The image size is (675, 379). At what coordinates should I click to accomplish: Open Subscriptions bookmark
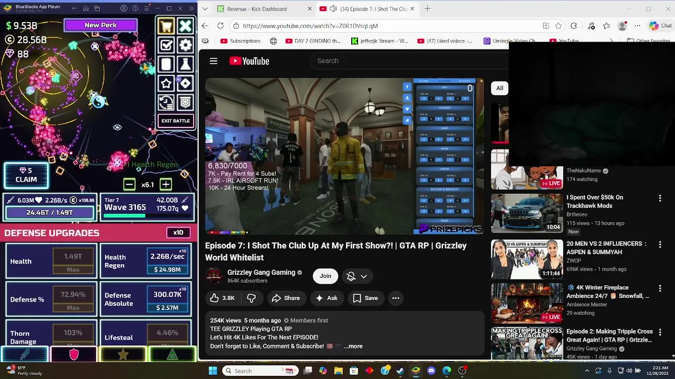[x=240, y=41]
